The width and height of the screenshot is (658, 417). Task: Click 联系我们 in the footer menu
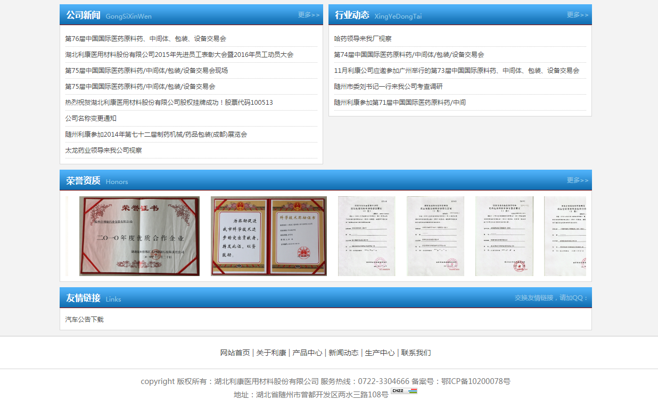point(416,353)
